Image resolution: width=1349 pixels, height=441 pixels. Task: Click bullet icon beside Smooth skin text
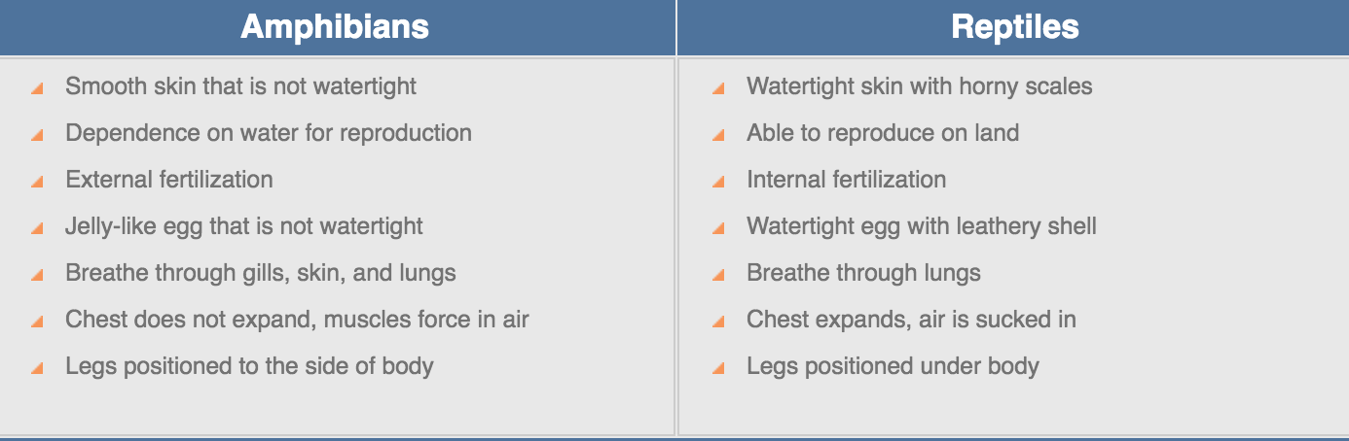point(38,88)
